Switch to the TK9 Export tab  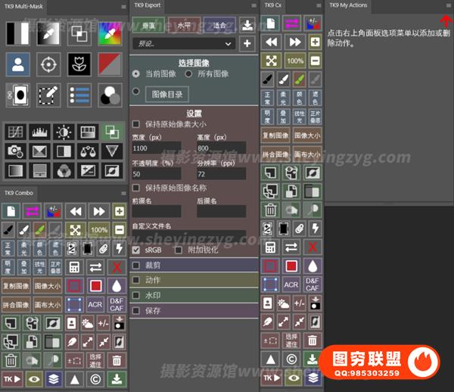point(148,5)
